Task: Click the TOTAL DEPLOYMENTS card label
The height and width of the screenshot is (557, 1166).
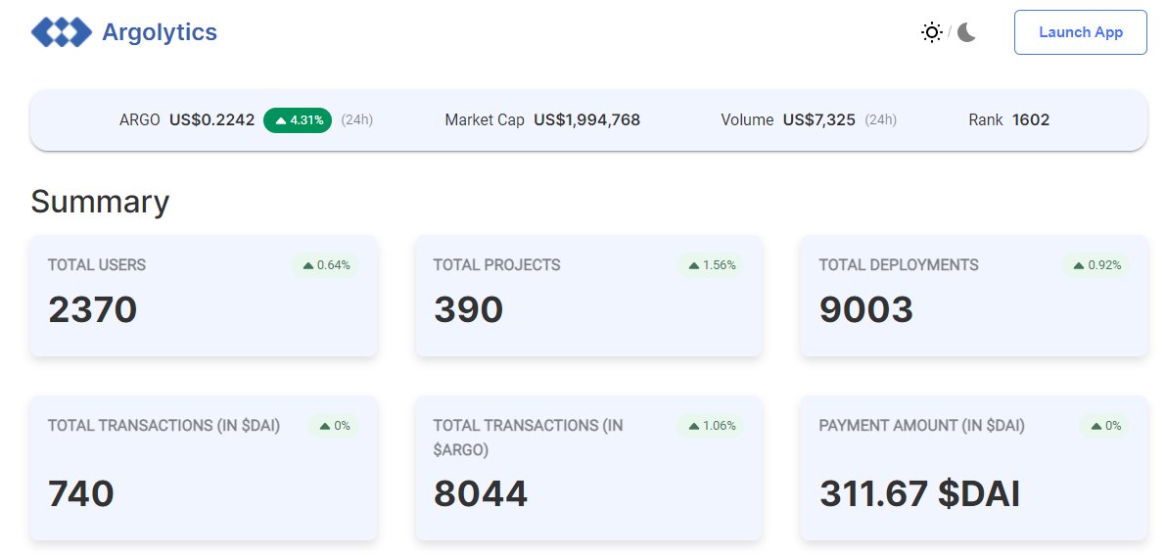Action: (899, 264)
